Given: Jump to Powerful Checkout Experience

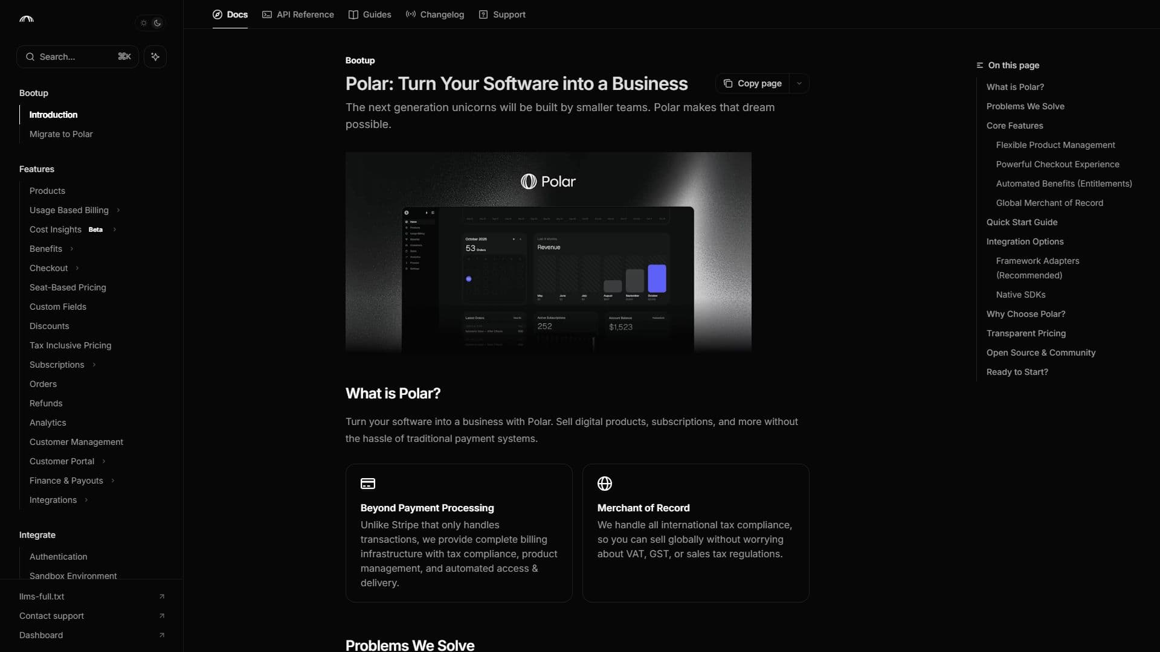Looking at the screenshot, I should pos(1057,164).
